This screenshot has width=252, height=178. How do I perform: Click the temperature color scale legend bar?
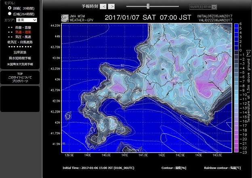tap(236, 87)
